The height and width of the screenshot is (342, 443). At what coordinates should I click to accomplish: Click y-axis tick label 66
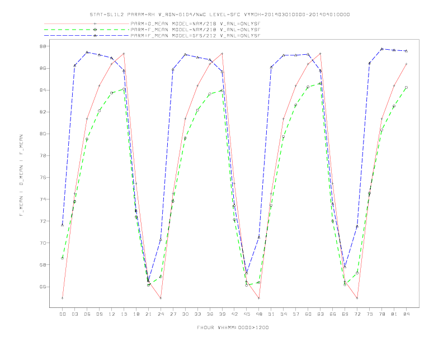click(x=43, y=287)
